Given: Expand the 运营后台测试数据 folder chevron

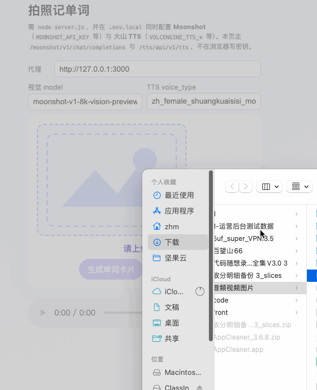Looking at the screenshot, I should tap(296, 226).
